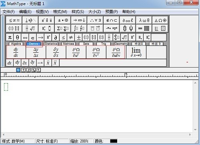
Task: Insert curly braces template from small bar
Action: pyautogui.click(x=102, y=38)
